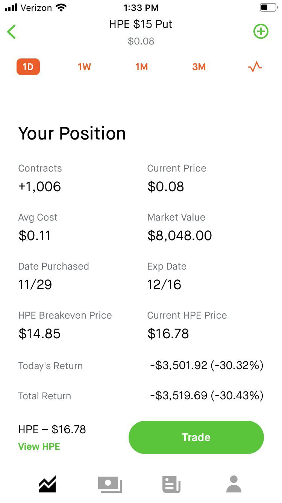Switch chart to 1W range
Image resolution: width=282 pixels, height=503 pixels.
pos(84,67)
